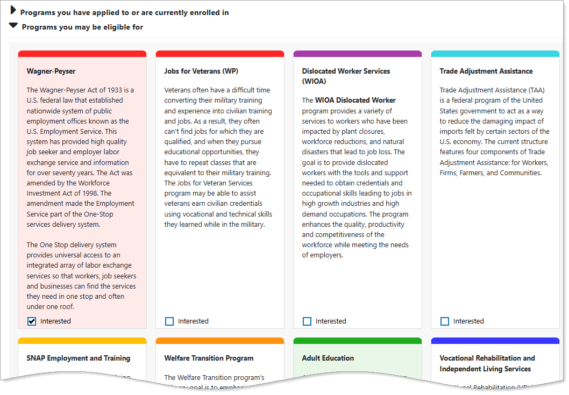The image size is (569, 395).
Task: Select the Wagner-Peyser program title
Action: click(51, 71)
